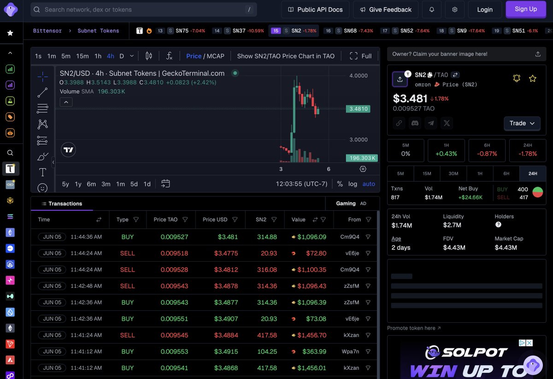Open favorites star in left sidebar
Screen dimensions: 553x379
tap(10, 33)
